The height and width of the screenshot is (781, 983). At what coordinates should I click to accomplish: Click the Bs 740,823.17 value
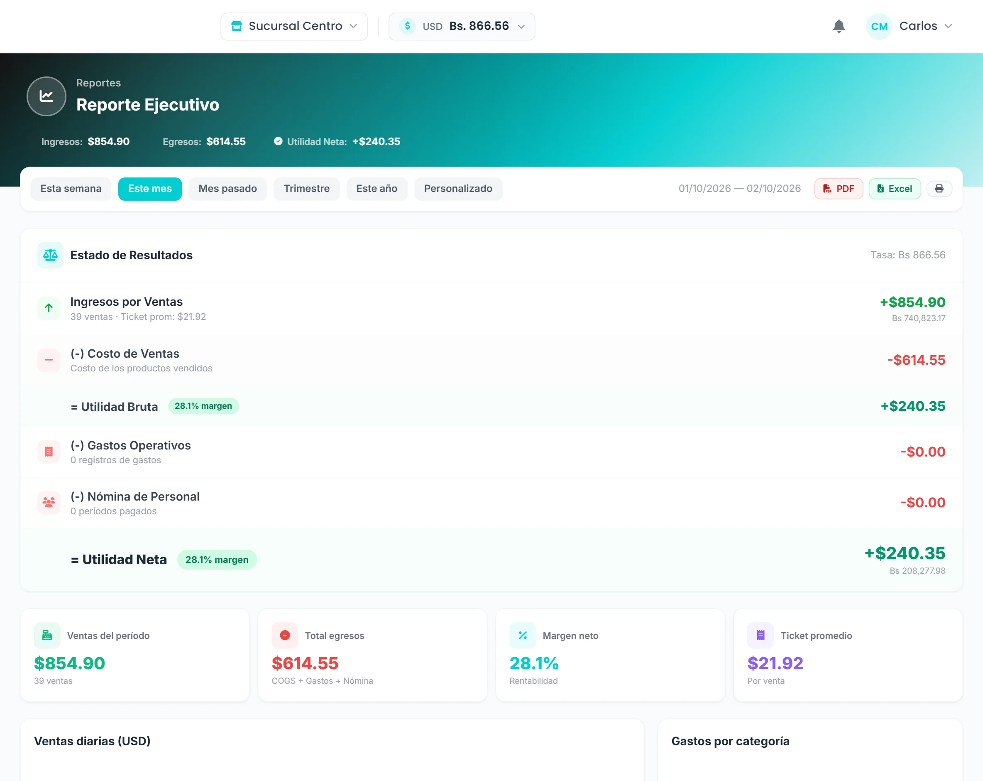pyautogui.click(x=918, y=318)
